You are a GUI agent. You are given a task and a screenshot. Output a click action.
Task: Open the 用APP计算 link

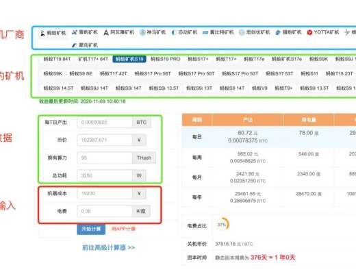pos(123,229)
